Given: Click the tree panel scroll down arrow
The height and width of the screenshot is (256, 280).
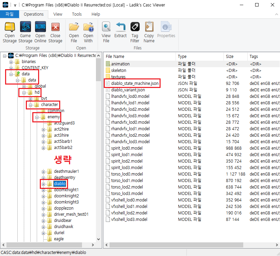Looking at the screenshot, I should click(x=98, y=239).
